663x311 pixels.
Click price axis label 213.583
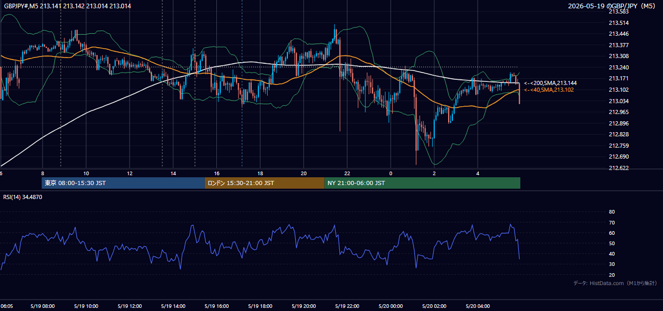click(x=618, y=11)
